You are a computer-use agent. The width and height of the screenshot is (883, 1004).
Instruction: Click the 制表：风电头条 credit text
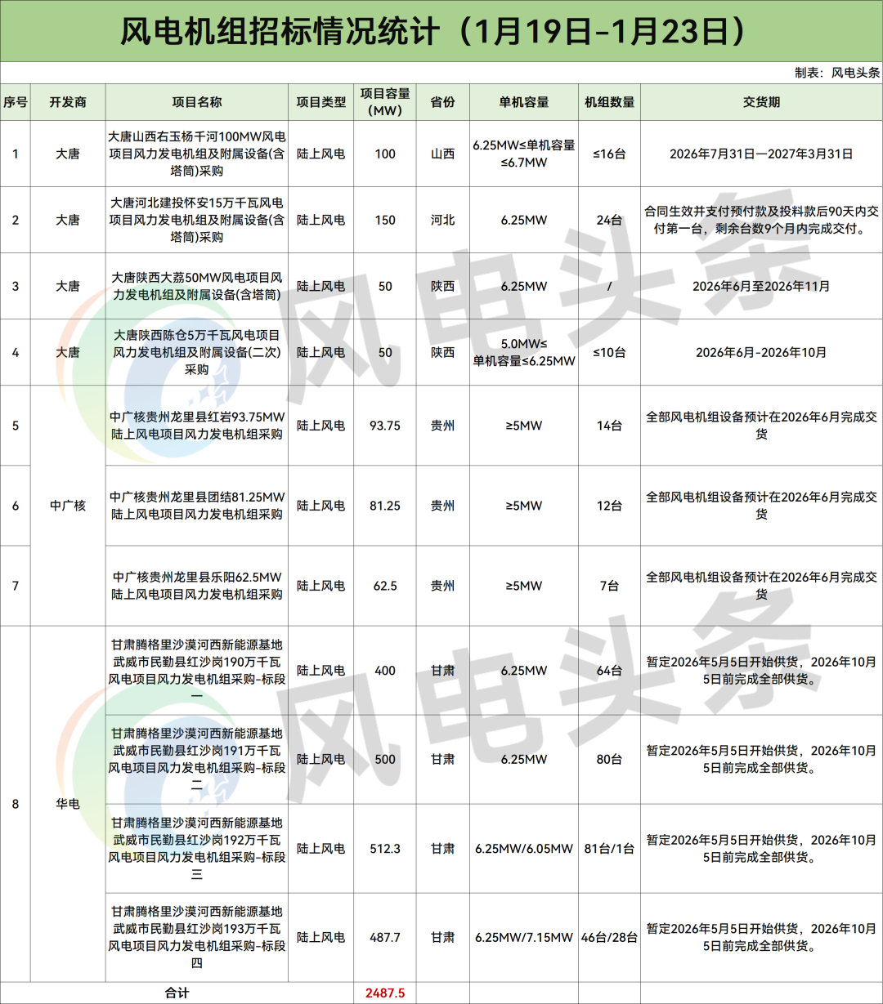[x=836, y=73]
